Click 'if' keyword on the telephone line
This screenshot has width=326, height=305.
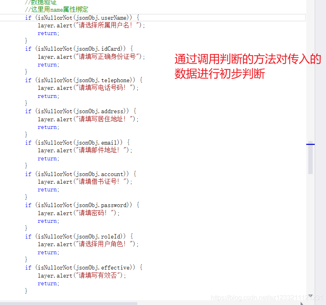28,80
